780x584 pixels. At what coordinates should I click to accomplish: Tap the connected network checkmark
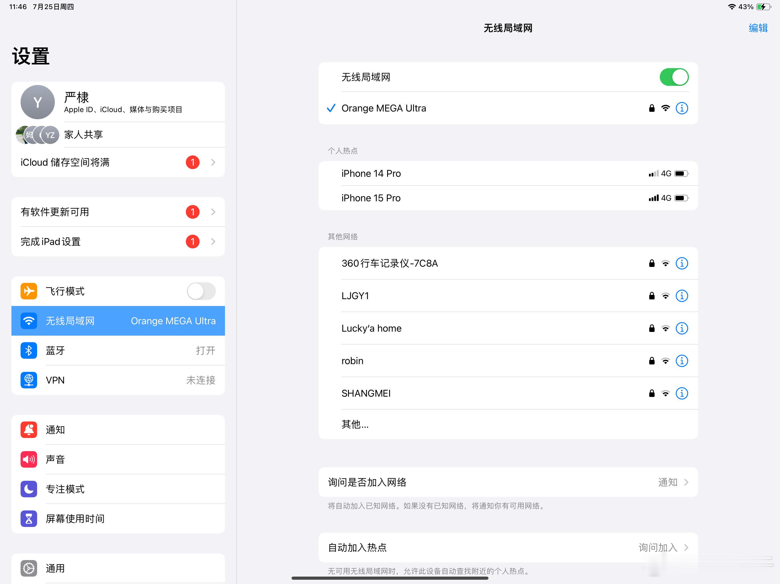point(331,108)
